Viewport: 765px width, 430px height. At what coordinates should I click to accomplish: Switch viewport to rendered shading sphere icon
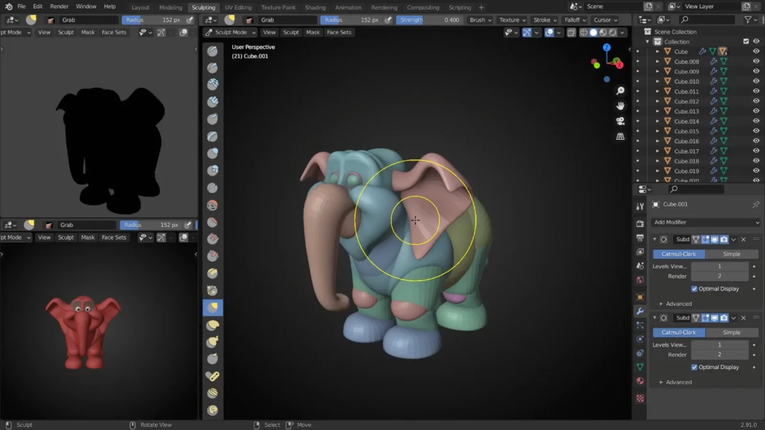(x=612, y=32)
